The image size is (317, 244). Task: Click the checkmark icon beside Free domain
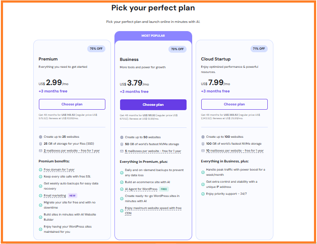click(x=41, y=170)
